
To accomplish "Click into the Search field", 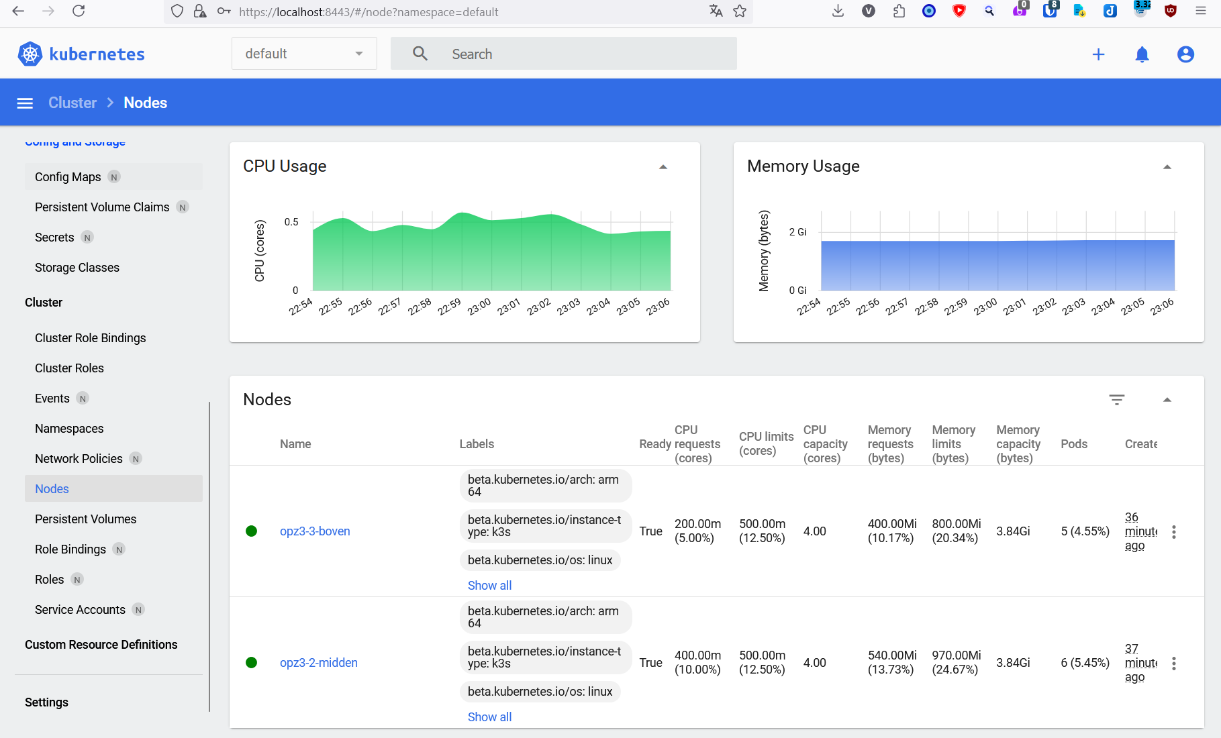I will click(x=563, y=54).
